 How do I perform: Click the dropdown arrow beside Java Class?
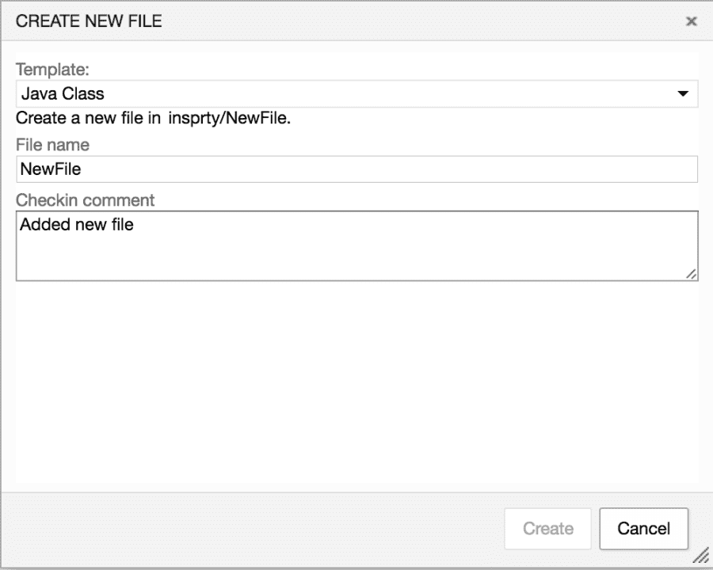(683, 93)
